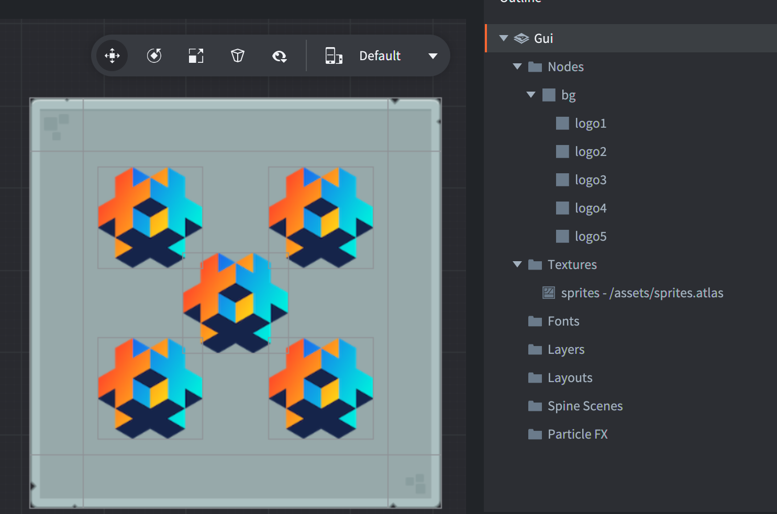
Task: Collapse the bg node children
Action: [x=531, y=95]
